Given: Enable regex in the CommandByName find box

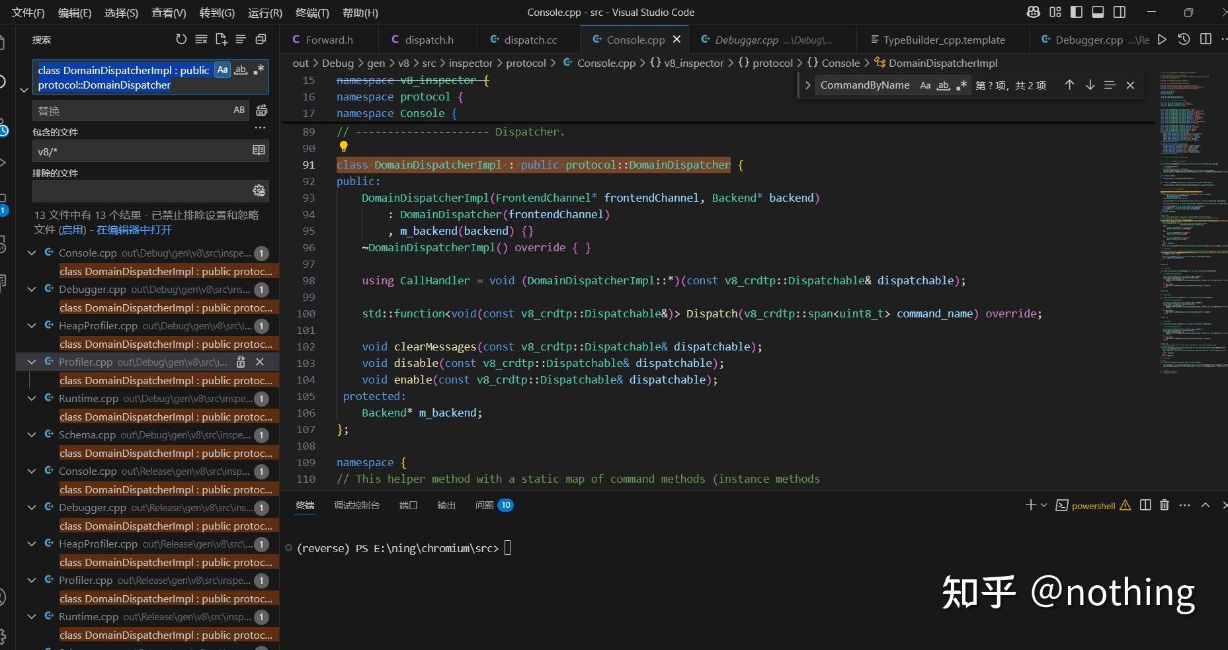Looking at the screenshot, I should click(962, 85).
